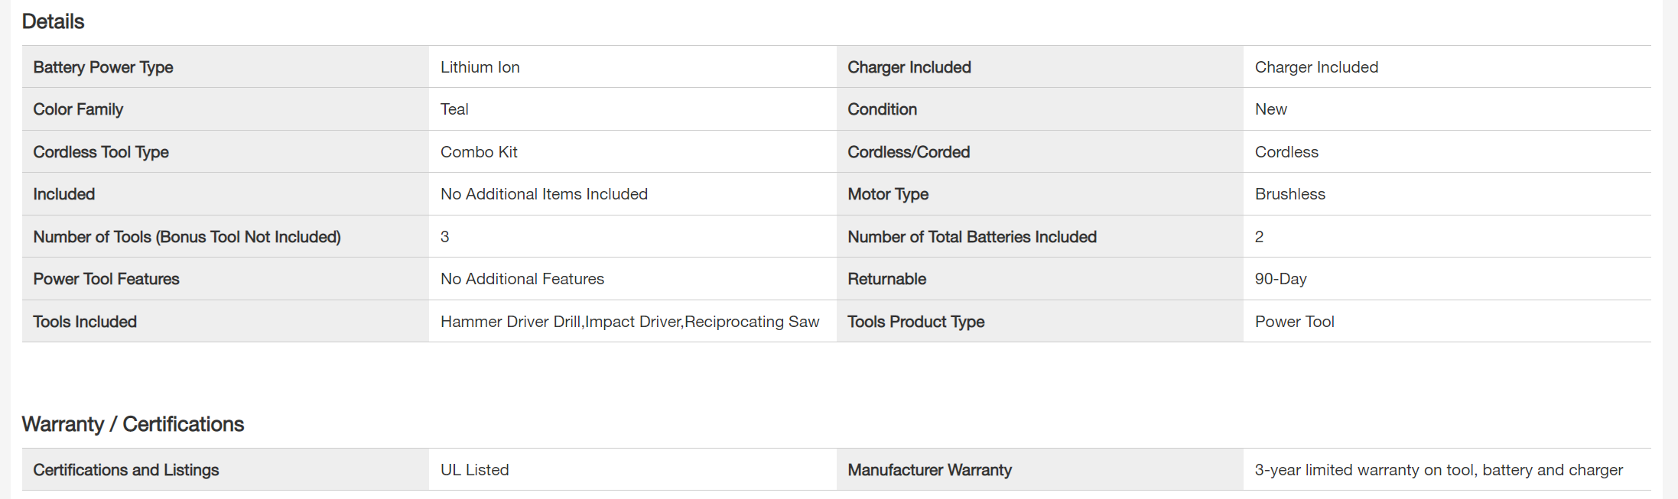1678x499 pixels.
Task: Click the Number of Tools label
Action: pyautogui.click(x=187, y=237)
